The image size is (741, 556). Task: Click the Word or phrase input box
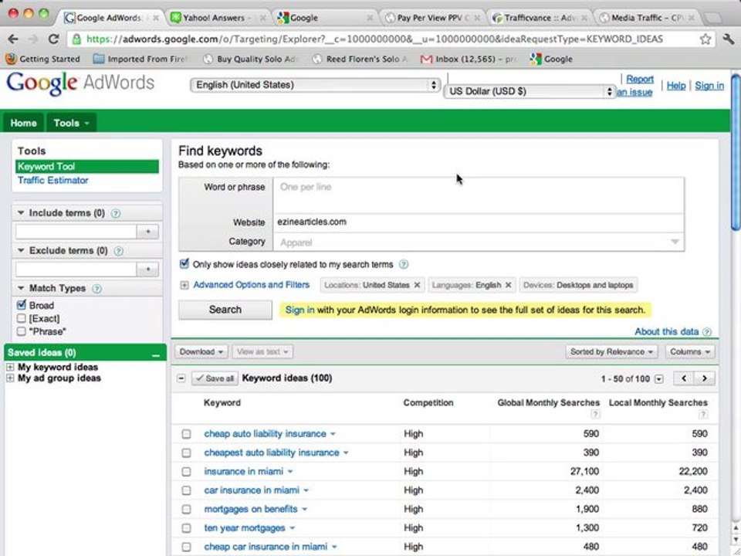click(479, 195)
